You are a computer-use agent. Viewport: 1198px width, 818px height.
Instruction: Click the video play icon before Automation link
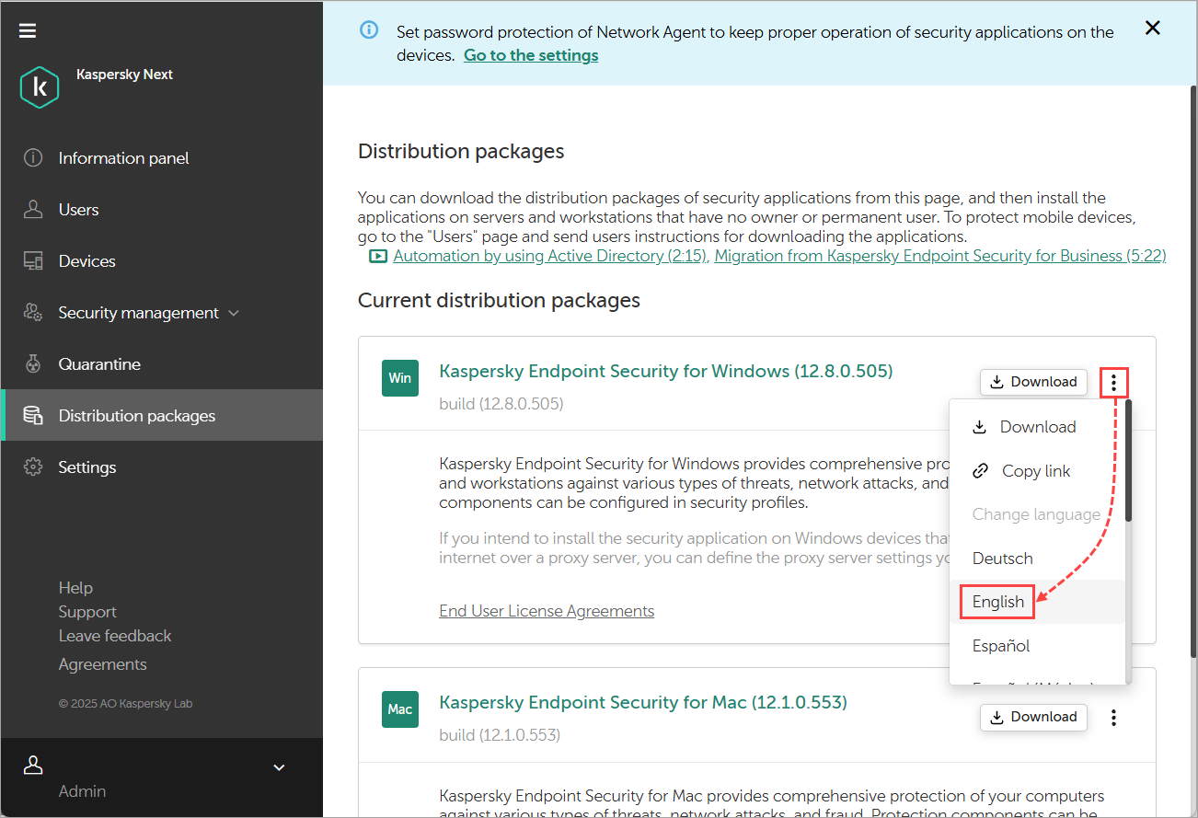[x=377, y=255]
